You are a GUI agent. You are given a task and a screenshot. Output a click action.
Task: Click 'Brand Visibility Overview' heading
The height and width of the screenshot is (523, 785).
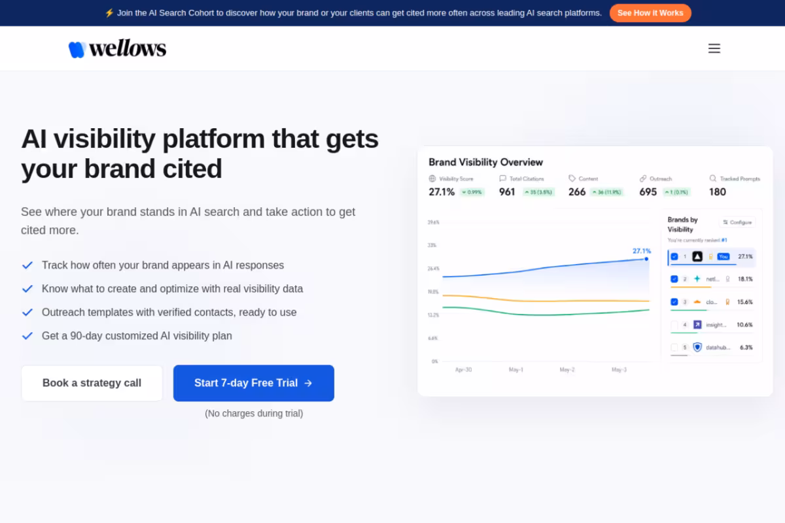click(x=486, y=162)
